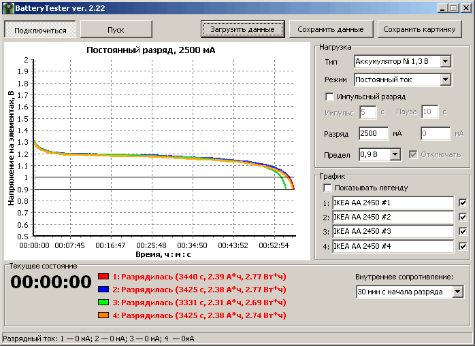Click the 00:52:54 time axis tick label
Viewport: 475px width, 346px height.
pyautogui.click(x=274, y=245)
